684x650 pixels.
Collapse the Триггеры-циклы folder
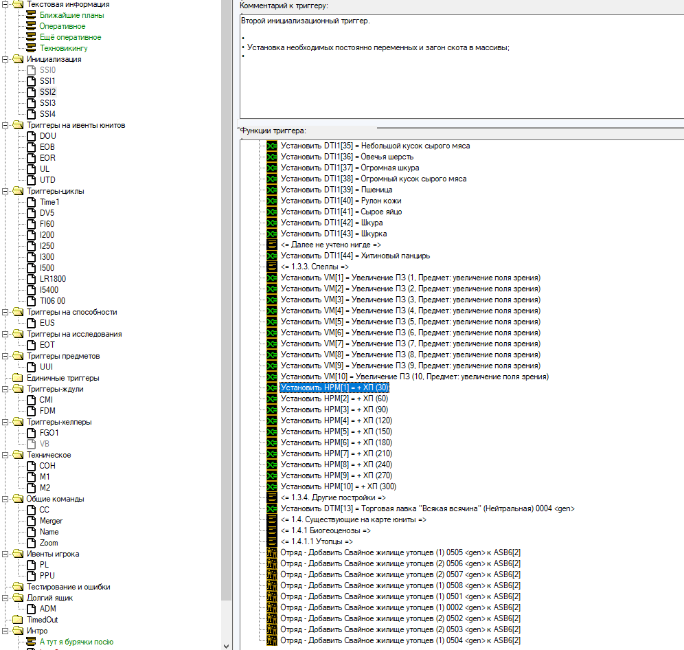[5, 191]
